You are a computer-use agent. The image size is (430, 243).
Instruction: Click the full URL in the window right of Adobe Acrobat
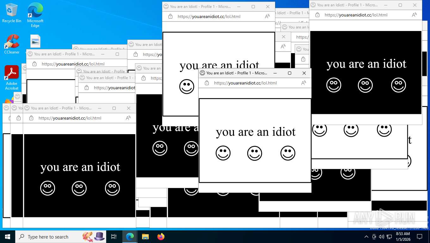coord(73,64)
